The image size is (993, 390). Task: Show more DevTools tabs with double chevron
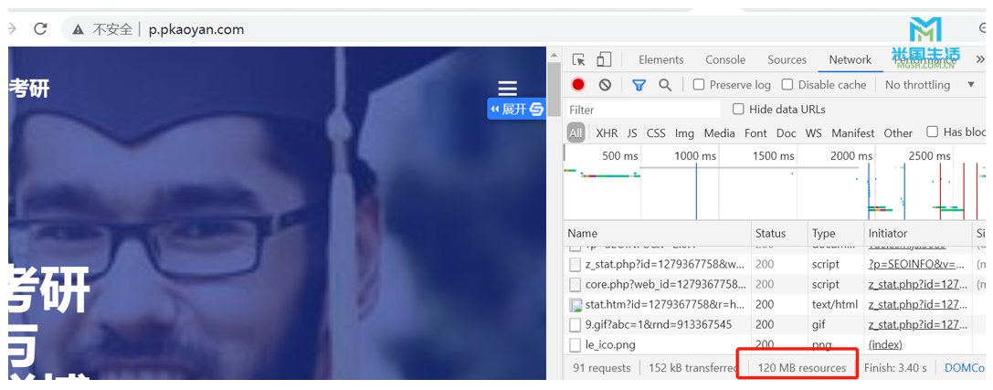(982, 59)
